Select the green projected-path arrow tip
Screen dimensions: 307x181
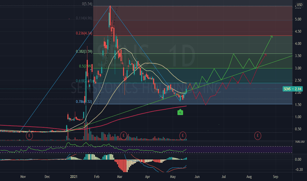(272, 36)
